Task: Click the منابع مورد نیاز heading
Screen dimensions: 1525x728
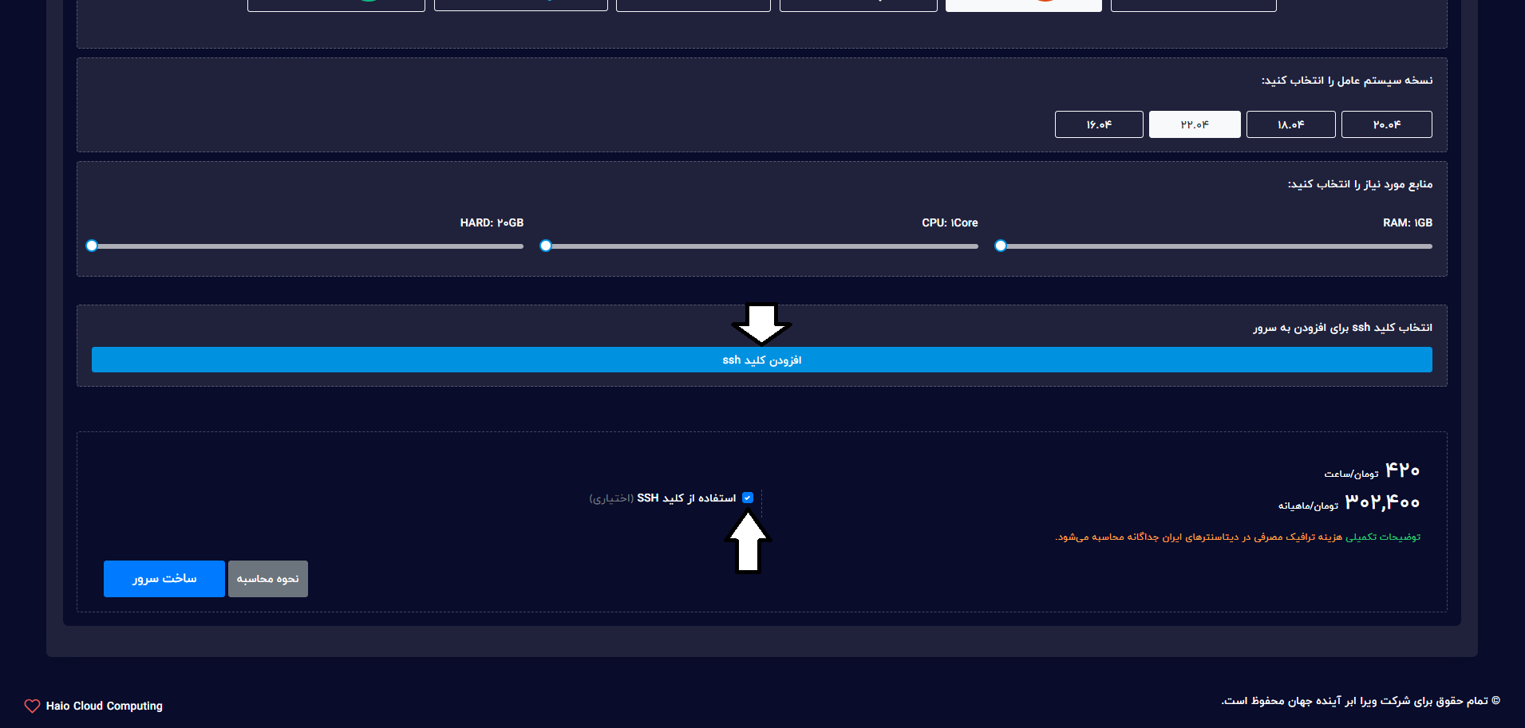Action: (x=1360, y=184)
